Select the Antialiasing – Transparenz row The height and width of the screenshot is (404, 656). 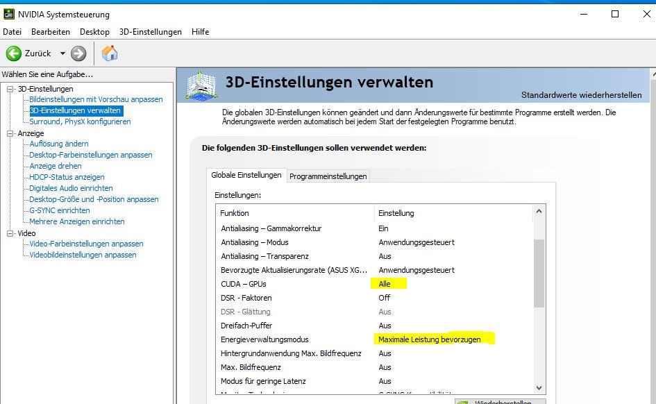(374, 256)
